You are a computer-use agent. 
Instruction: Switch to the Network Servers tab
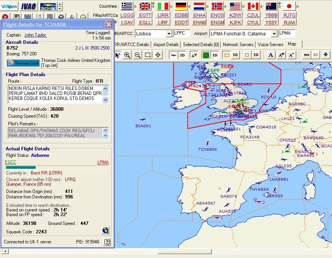[238, 45]
